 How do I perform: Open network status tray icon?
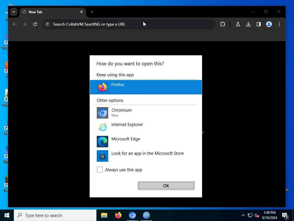tap(250, 215)
